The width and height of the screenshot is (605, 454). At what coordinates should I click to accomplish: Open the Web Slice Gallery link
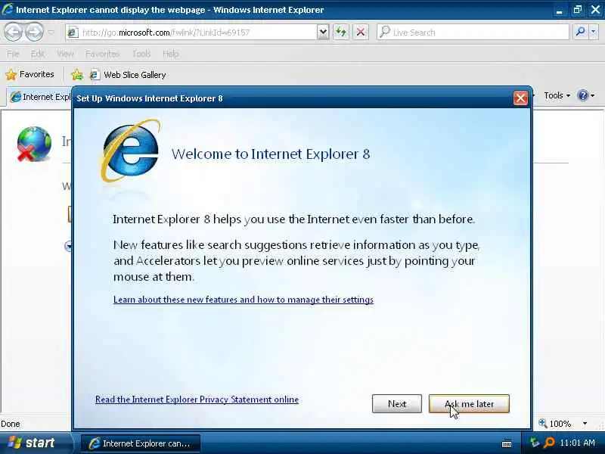pos(128,74)
